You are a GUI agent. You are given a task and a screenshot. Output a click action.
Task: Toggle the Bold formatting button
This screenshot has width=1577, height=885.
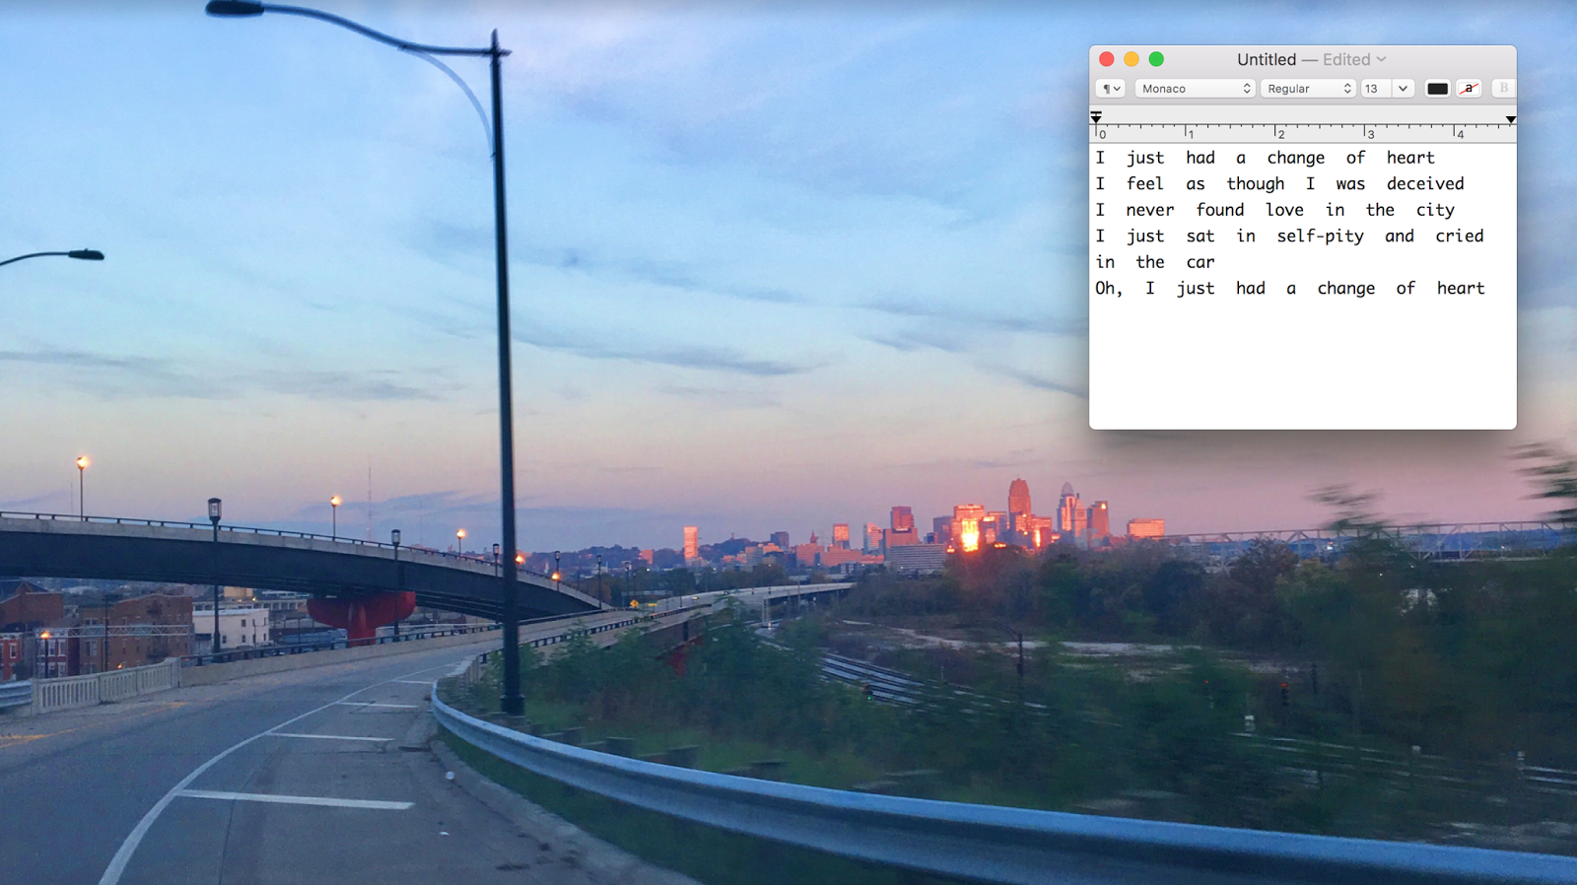click(x=1503, y=89)
